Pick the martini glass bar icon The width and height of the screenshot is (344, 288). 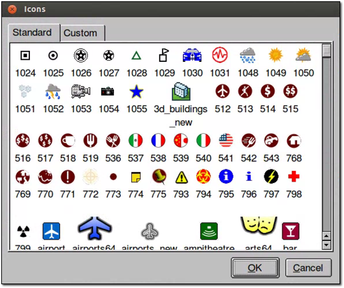(290, 231)
